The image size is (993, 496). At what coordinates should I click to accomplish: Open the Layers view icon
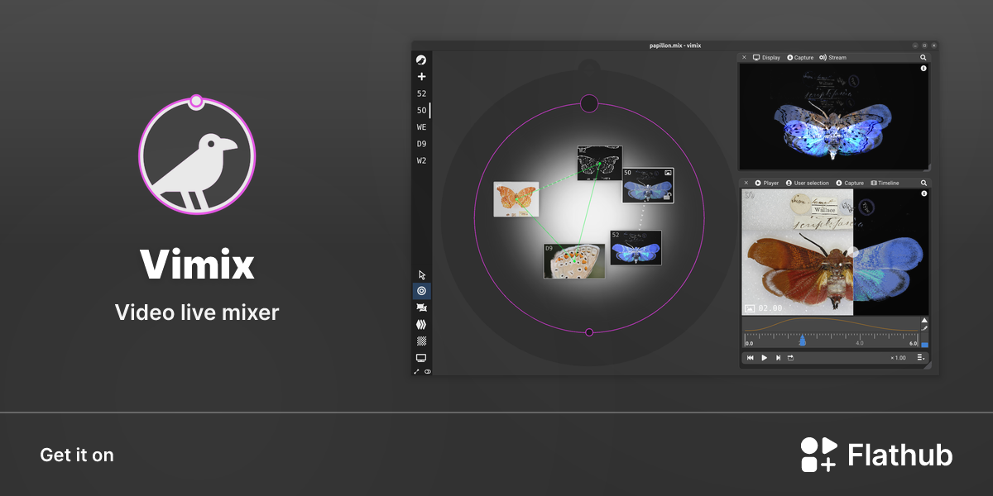[421, 324]
